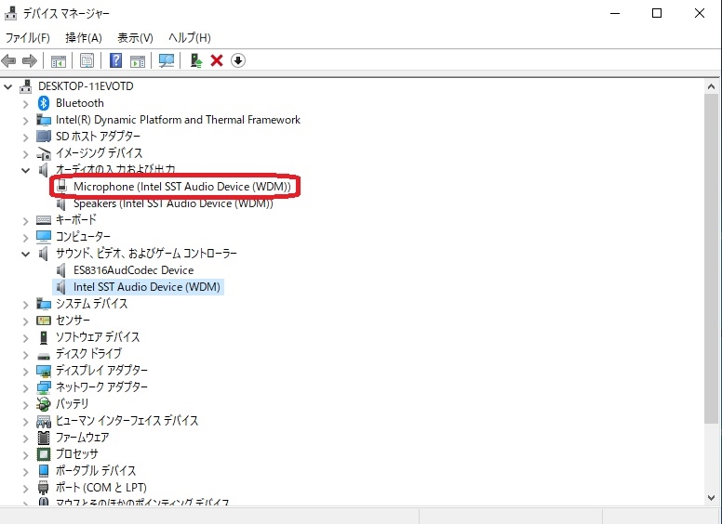Collapse the サウンド、ビデオ、およびゲーム コントローラー arrow
This screenshot has height=524, width=722.
[25, 254]
